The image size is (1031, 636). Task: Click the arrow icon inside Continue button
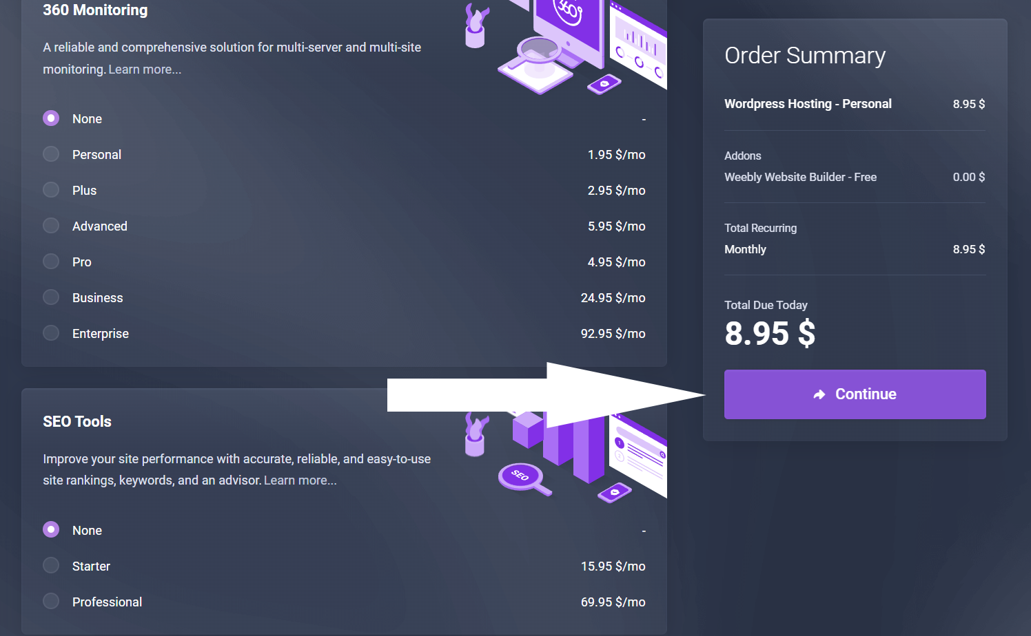point(819,394)
